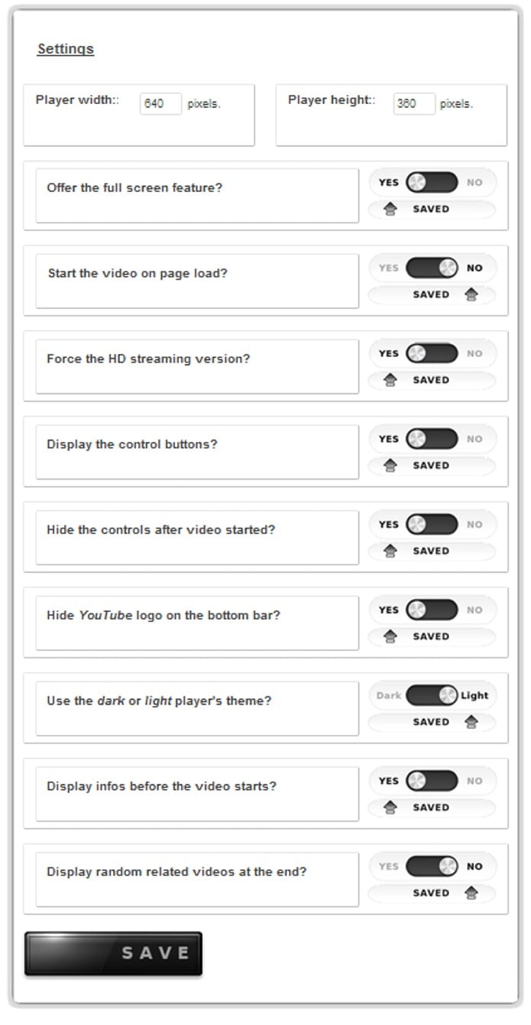Click the arrow icon beside SAVED under full screen

tap(390, 210)
